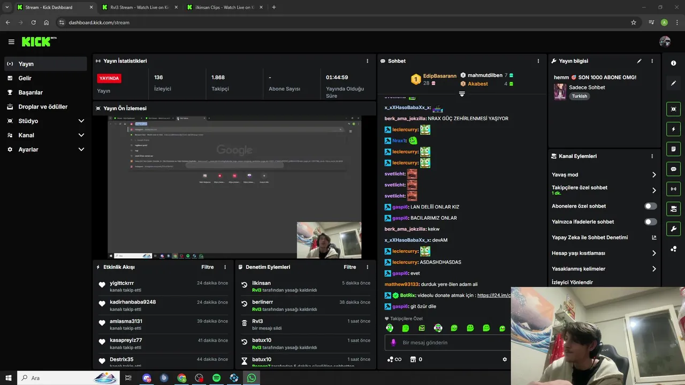This screenshot has height=385, width=685.
Task: Open the hamburger navigation menu
Action: [x=11, y=42]
